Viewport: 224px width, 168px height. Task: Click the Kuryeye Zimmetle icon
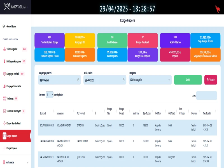click(4, 86)
